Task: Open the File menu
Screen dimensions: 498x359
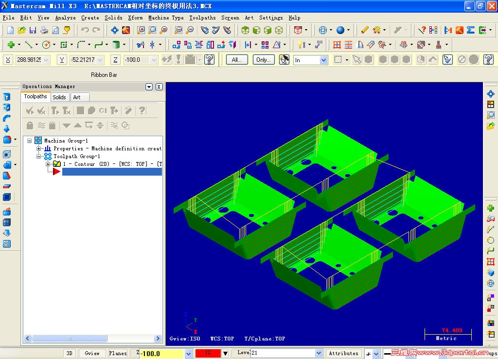Action: [9, 18]
